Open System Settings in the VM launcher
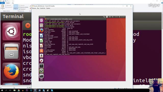Viewport: 163px width, 92px height. [x=41, y=61]
